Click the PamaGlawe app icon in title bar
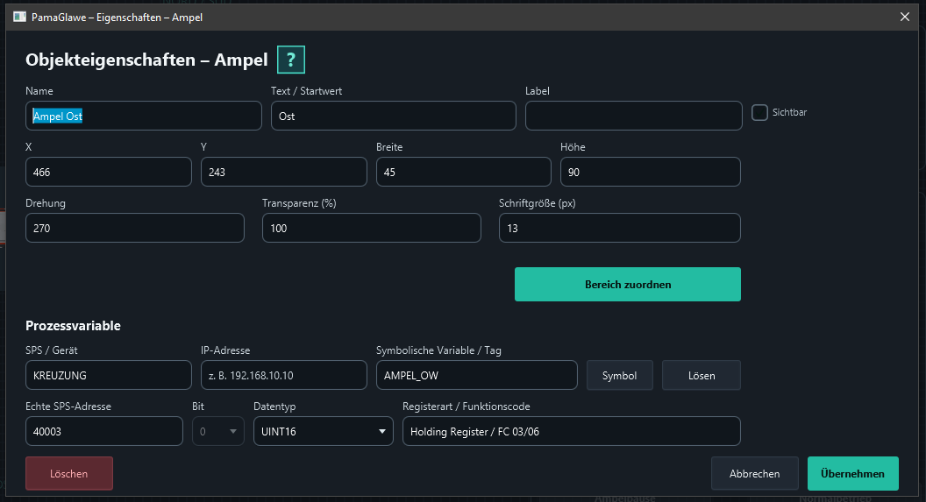 point(19,18)
